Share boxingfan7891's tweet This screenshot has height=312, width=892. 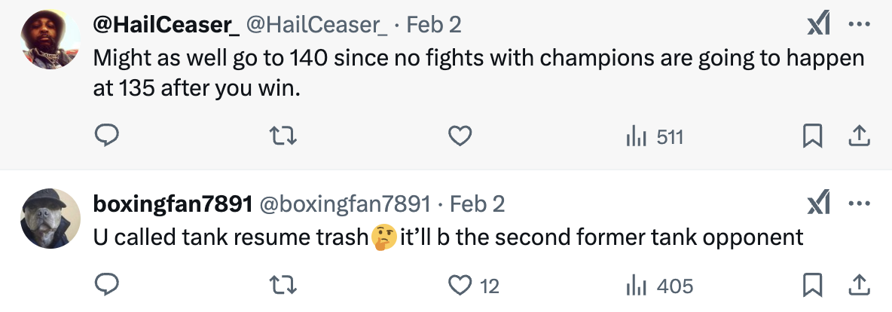(860, 286)
